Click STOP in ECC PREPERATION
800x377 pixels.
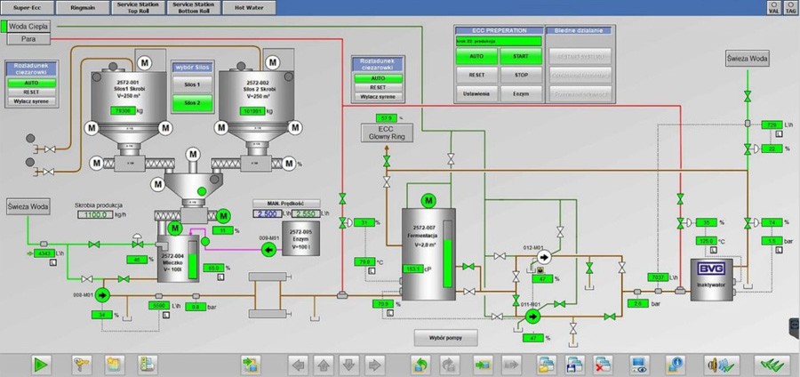[x=521, y=75]
